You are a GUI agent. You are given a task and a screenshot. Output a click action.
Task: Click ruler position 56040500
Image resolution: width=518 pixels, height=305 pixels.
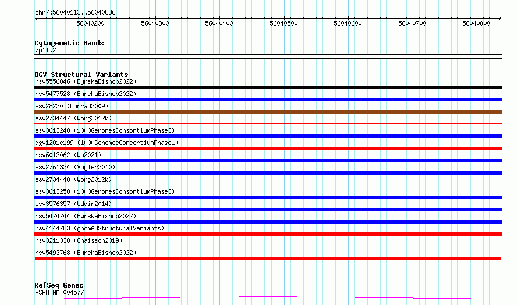click(284, 23)
